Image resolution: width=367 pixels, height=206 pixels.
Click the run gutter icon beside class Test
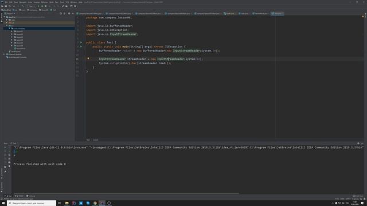81,42
